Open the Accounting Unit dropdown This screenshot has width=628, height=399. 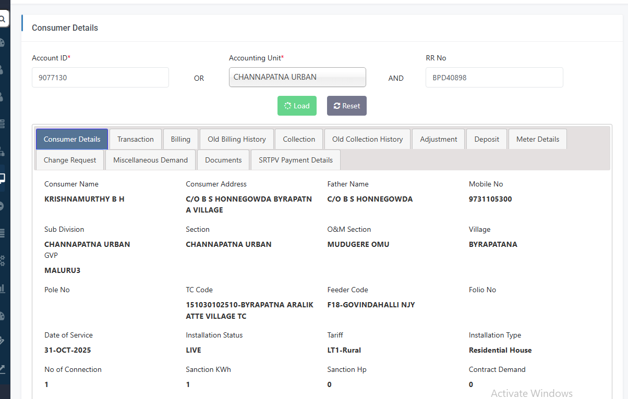297,77
